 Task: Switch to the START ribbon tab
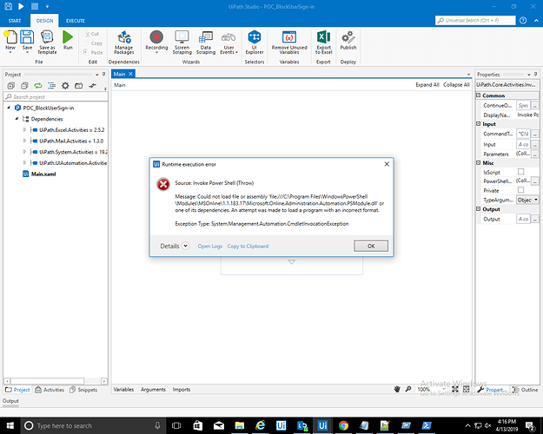[15, 21]
